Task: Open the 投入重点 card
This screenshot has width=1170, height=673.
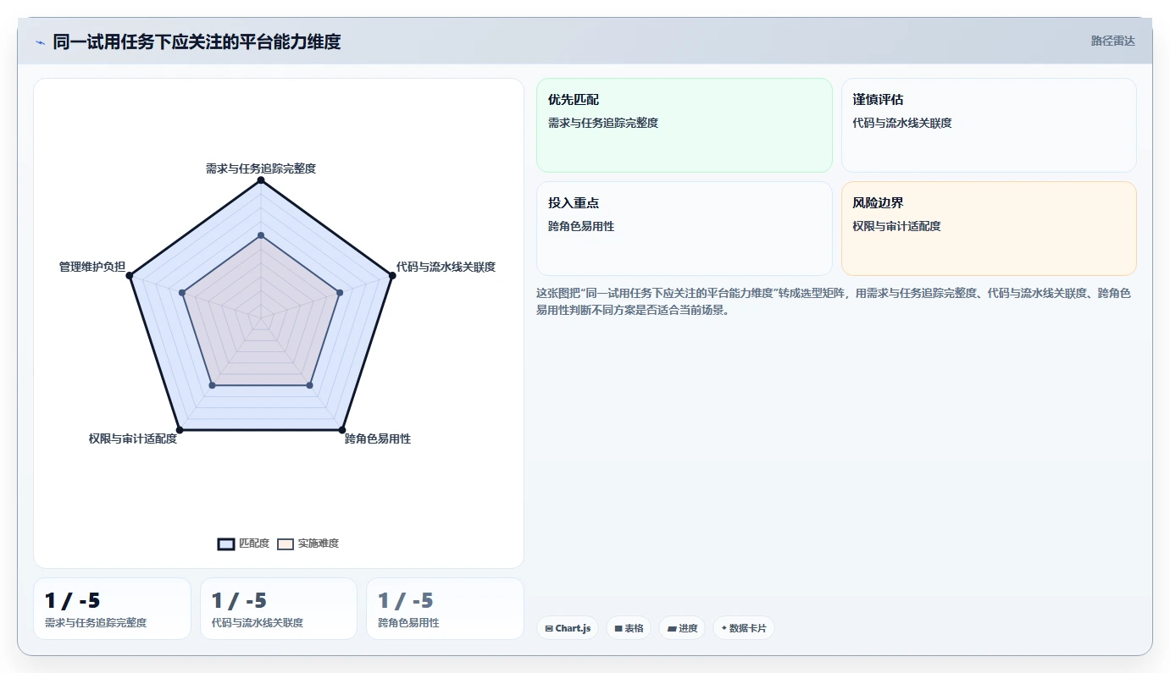Action: (685, 229)
